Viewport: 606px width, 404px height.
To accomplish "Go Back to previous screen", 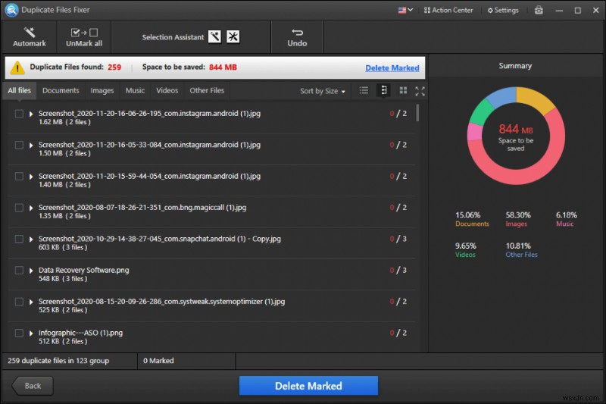I will point(33,386).
